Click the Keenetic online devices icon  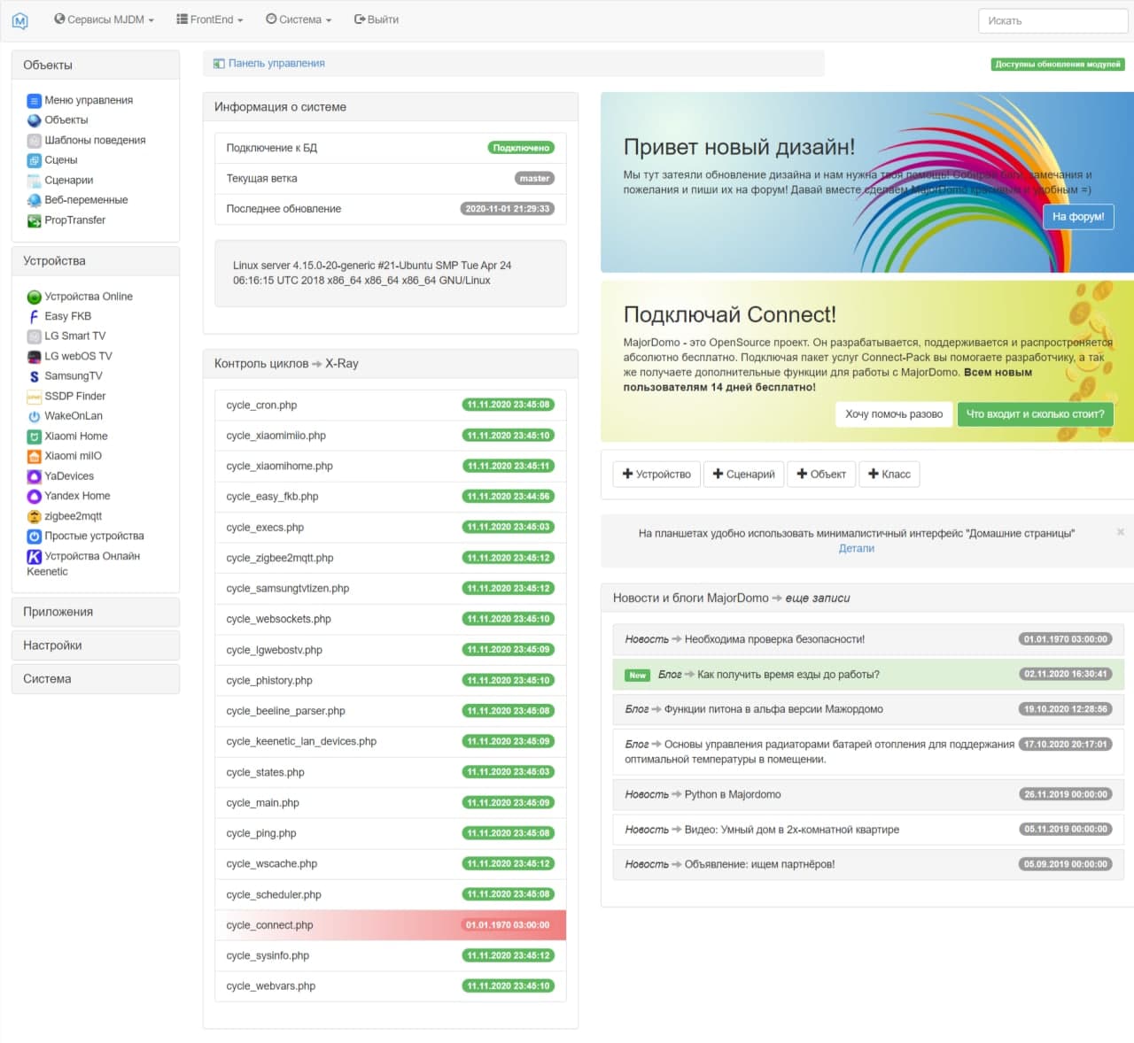35,557
